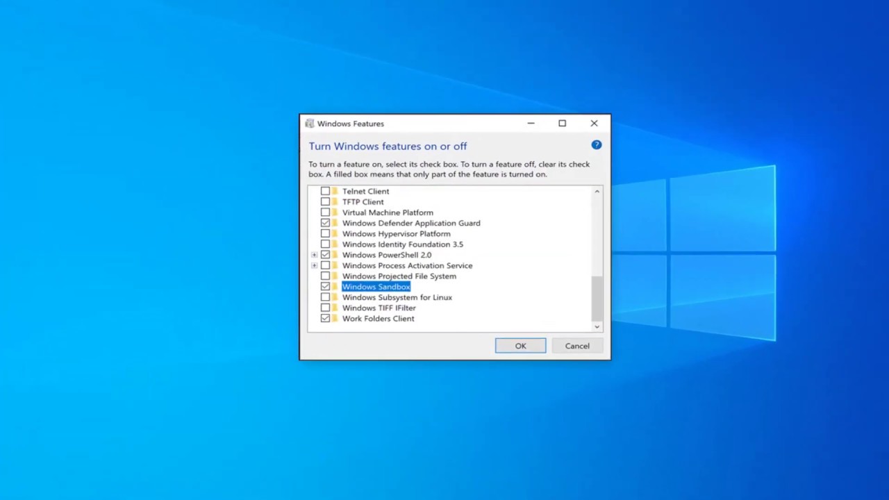Tick the Virtual Machine Platform checkbox
Image resolution: width=889 pixels, height=500 pixels.
click(325, 212)
